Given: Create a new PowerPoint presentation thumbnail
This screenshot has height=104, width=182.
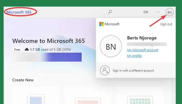Looking at the screenshot, I should pos(88,101).
